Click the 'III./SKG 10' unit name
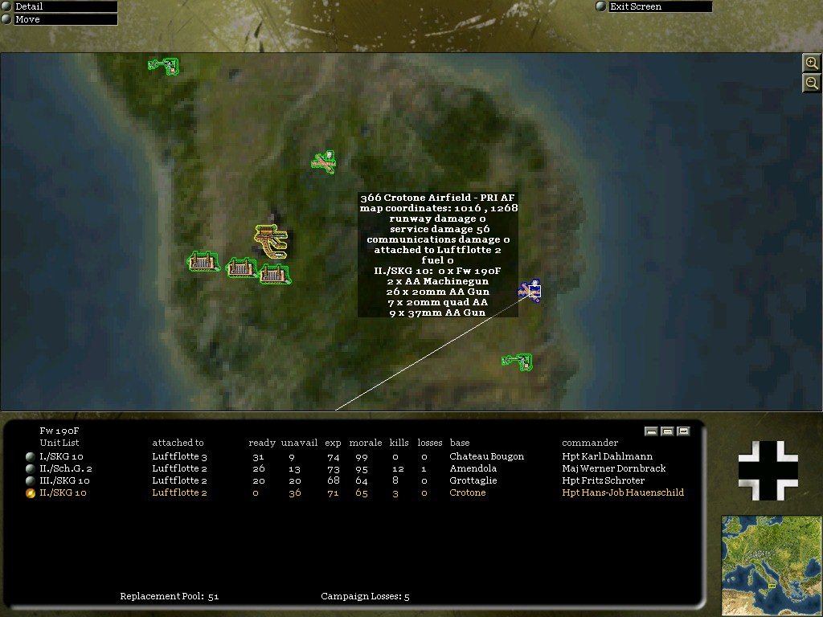This screenshot has height=617, width=823. pos(64,480)
